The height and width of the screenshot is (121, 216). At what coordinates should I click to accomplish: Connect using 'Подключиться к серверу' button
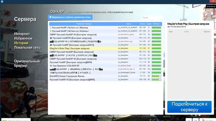[x=189, y=107]
